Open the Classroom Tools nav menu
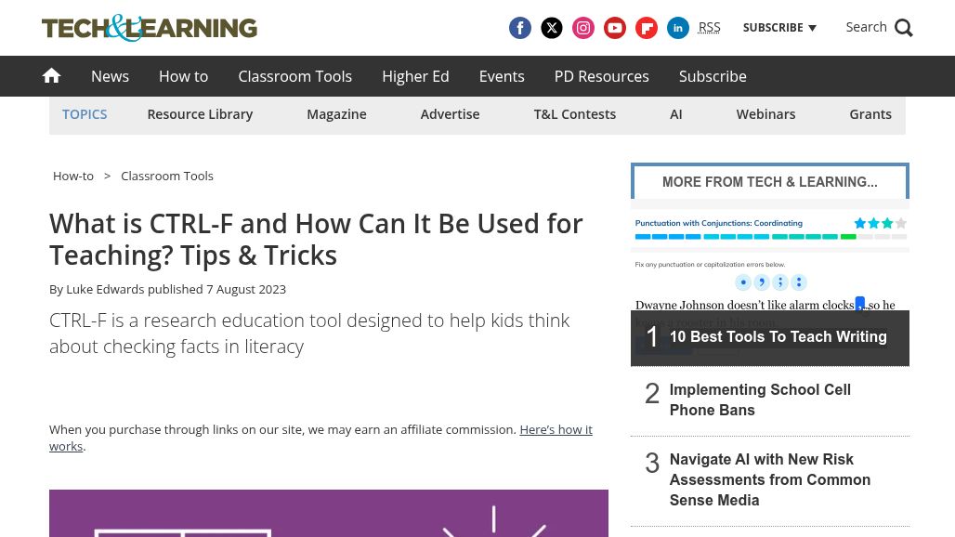Screen dimensions: 955x537 [x=294, y=76]
